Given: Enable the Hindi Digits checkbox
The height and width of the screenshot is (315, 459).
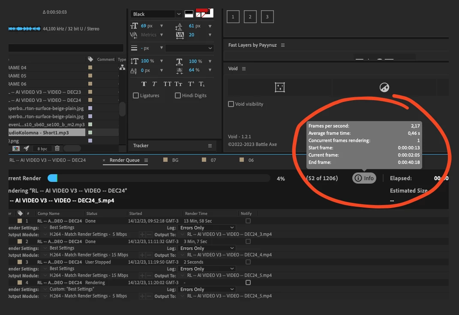Looking at the screenshot, I should [178, 95].
